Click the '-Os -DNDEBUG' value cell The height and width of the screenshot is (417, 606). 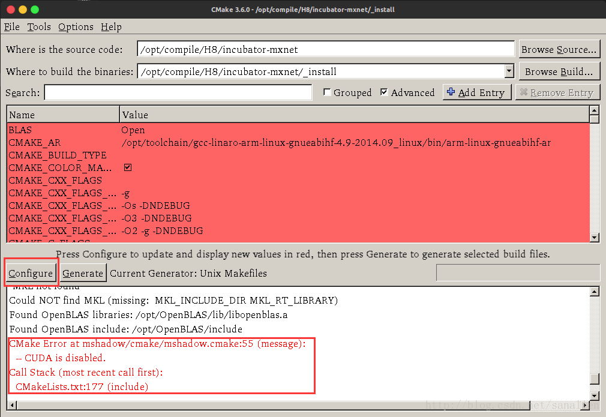click(x=155, y=206)
